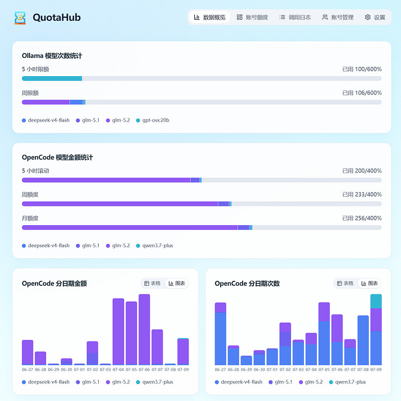Click the OpenCode 模型金额统计 heading
This screenshot has width=401, height=401.
[57, 157]
